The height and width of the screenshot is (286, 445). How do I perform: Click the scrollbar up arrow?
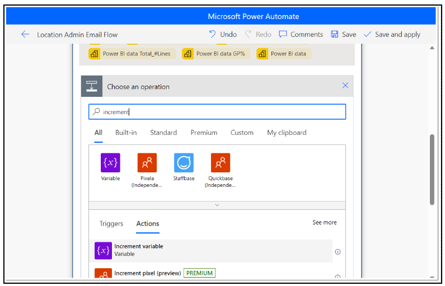coord(432,48)
